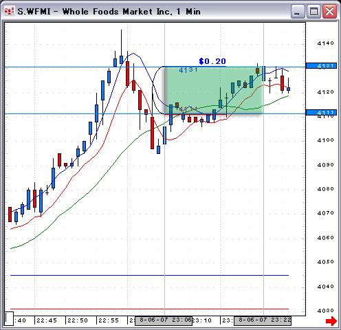This screenshot has height=330, width=341.
Task: Click the 4090 price axis label
Action: click(x=325, y=165)
